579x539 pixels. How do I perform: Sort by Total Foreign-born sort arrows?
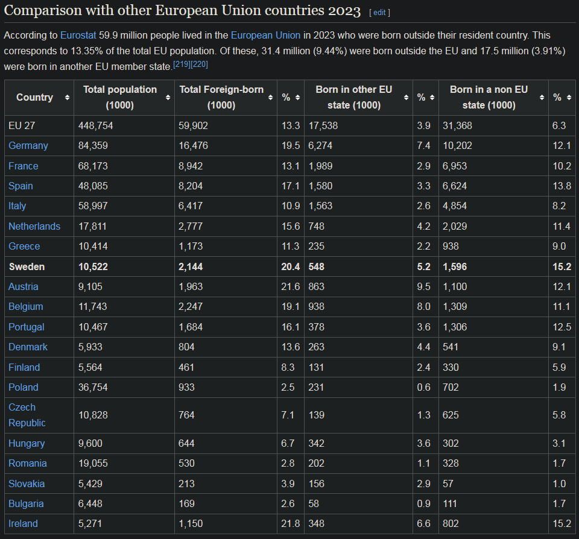pyautogui.click(x=270, y=98)
